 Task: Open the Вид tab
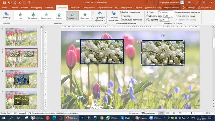pyautogui.click(x=117, y=8)
